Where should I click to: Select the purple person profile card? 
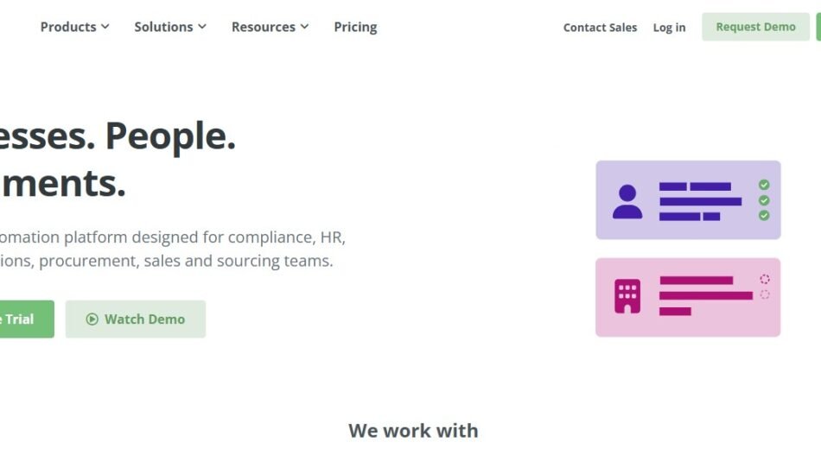click(688, 199)
